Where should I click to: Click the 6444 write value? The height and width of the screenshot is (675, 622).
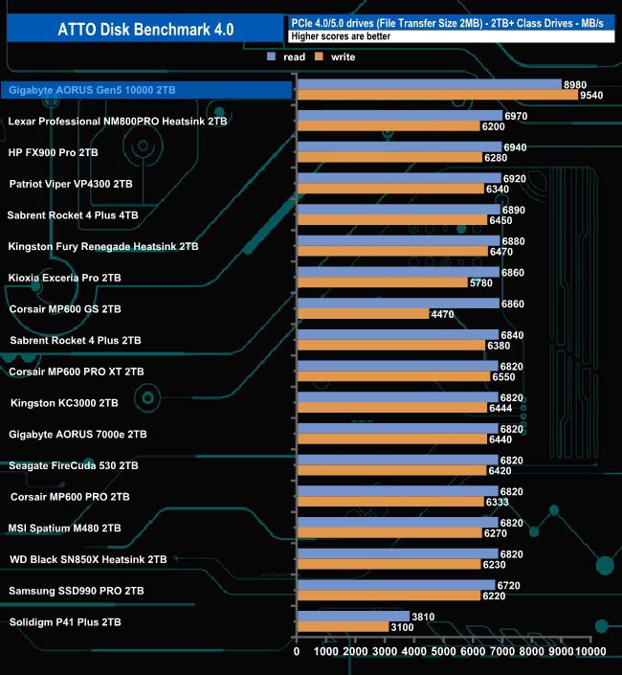(x=500, y=408)
